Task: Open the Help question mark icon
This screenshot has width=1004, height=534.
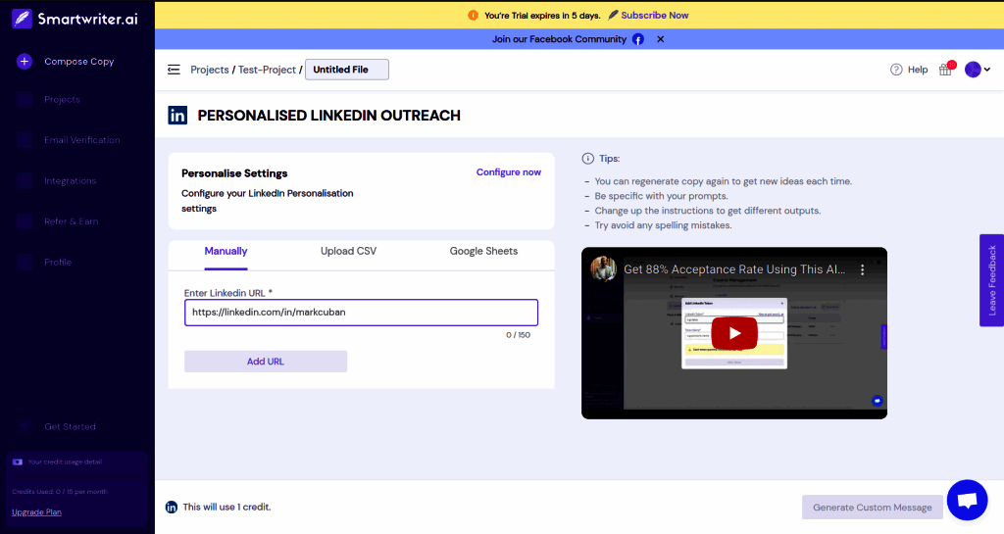Action: point(896,70)
